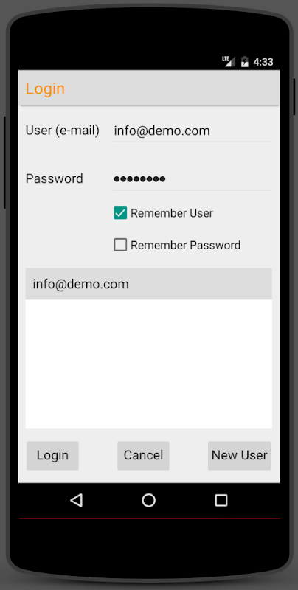Image resolution: width=298 pixels, height=590 pixels.
Task: Tap the User (e-mail) field label
Action: pos(63,131)
